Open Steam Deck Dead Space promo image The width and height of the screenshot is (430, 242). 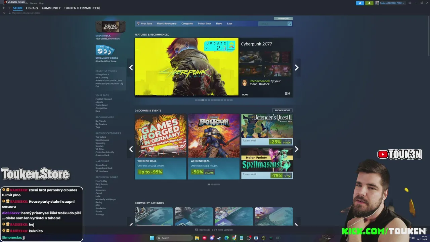(x=111, y=27)
